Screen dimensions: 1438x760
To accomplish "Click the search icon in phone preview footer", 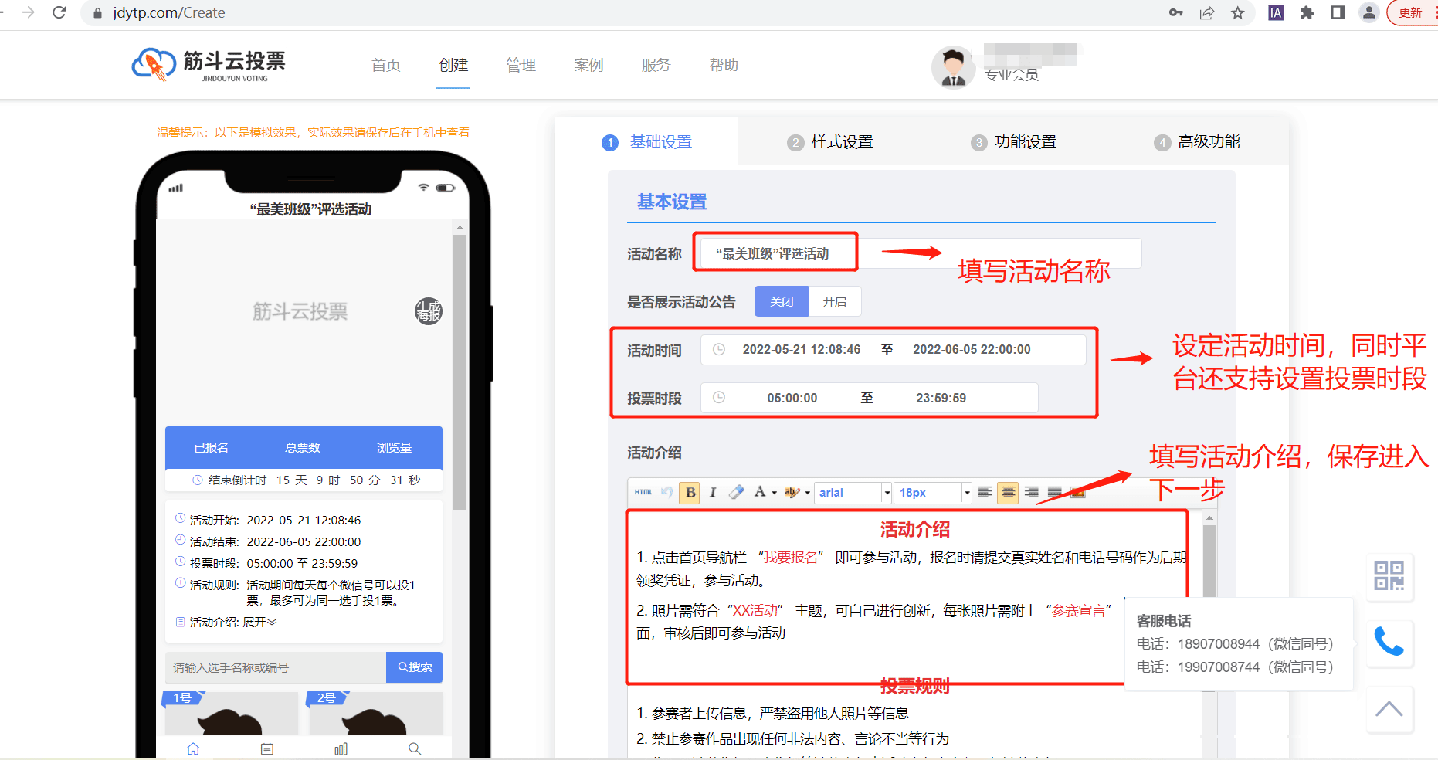I will tap(415, 748).
